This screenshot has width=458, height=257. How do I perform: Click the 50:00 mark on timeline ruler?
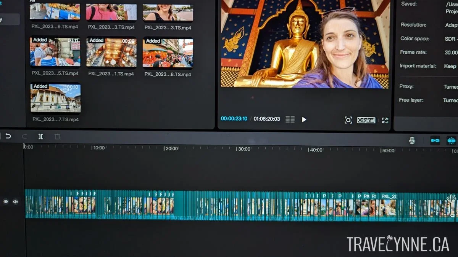pos(388,150)
